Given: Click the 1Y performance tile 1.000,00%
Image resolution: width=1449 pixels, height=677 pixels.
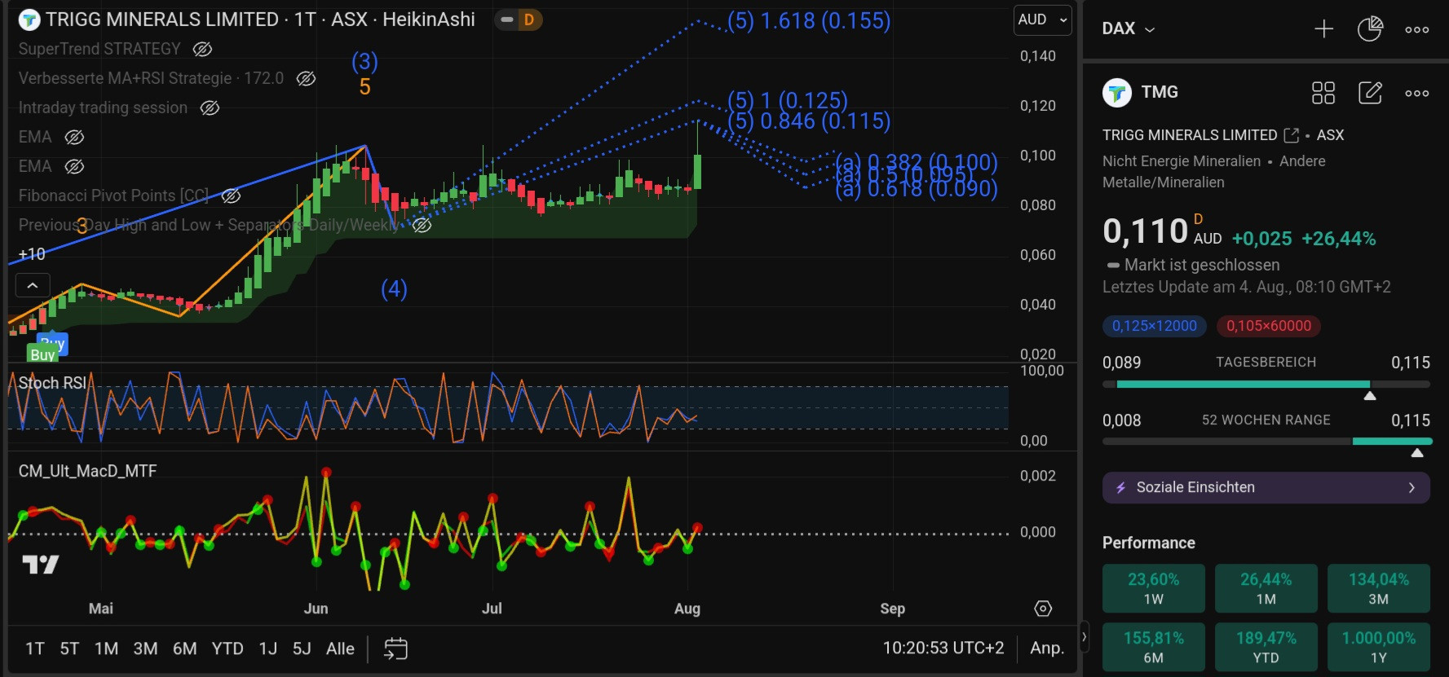Looking at the screenshot, I should click(1378, 647).
